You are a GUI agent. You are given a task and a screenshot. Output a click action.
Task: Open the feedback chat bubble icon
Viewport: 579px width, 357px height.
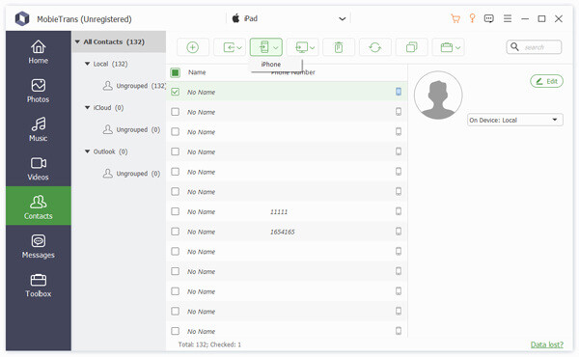[x=489, y=18]
